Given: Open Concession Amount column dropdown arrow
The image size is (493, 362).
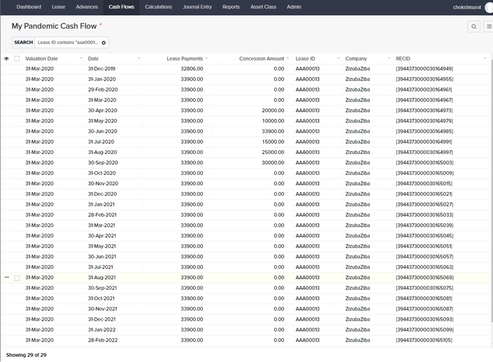Looking at the screenshot, I should 288,58.
